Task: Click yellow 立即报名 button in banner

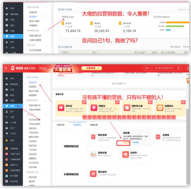Action: [x=92, y=68]
